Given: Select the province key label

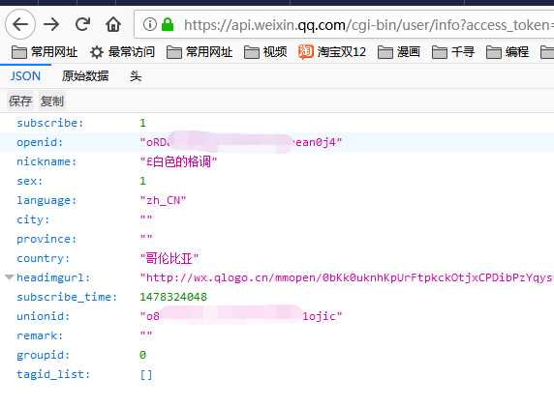Looking at the screenshot, I should point(46,239).
